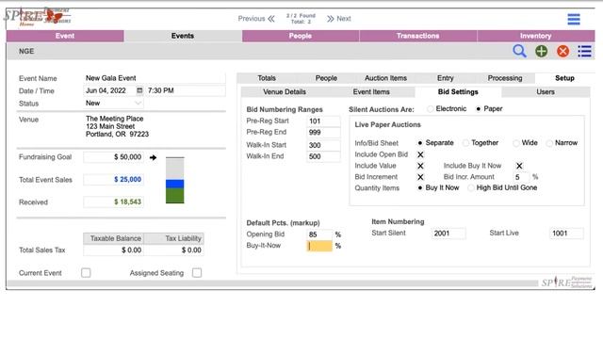The image size is (603, 339).
Task: Switch to the Inventory main tab
Action: (536, 36)
